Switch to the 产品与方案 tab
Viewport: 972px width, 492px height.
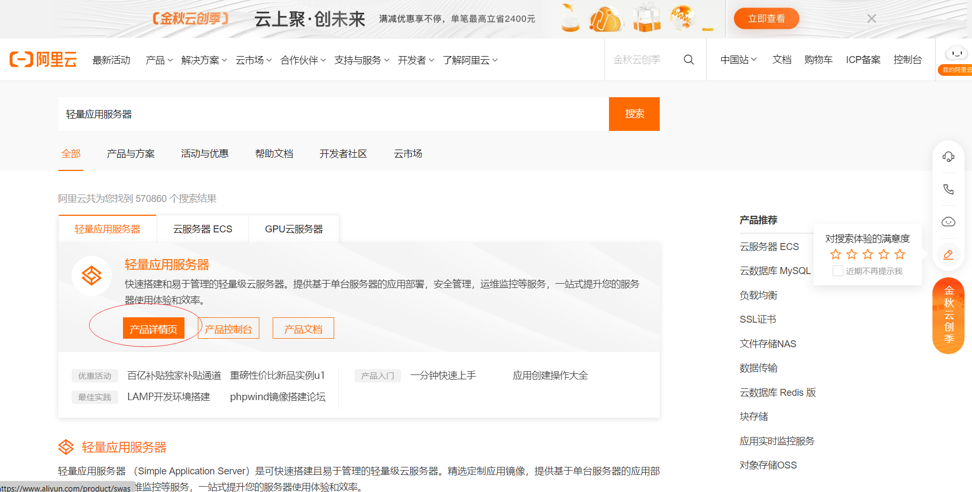tap(130, 154)
